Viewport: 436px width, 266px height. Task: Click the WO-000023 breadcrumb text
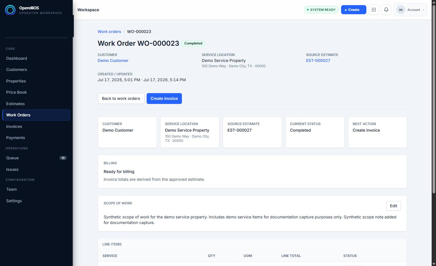139,31
